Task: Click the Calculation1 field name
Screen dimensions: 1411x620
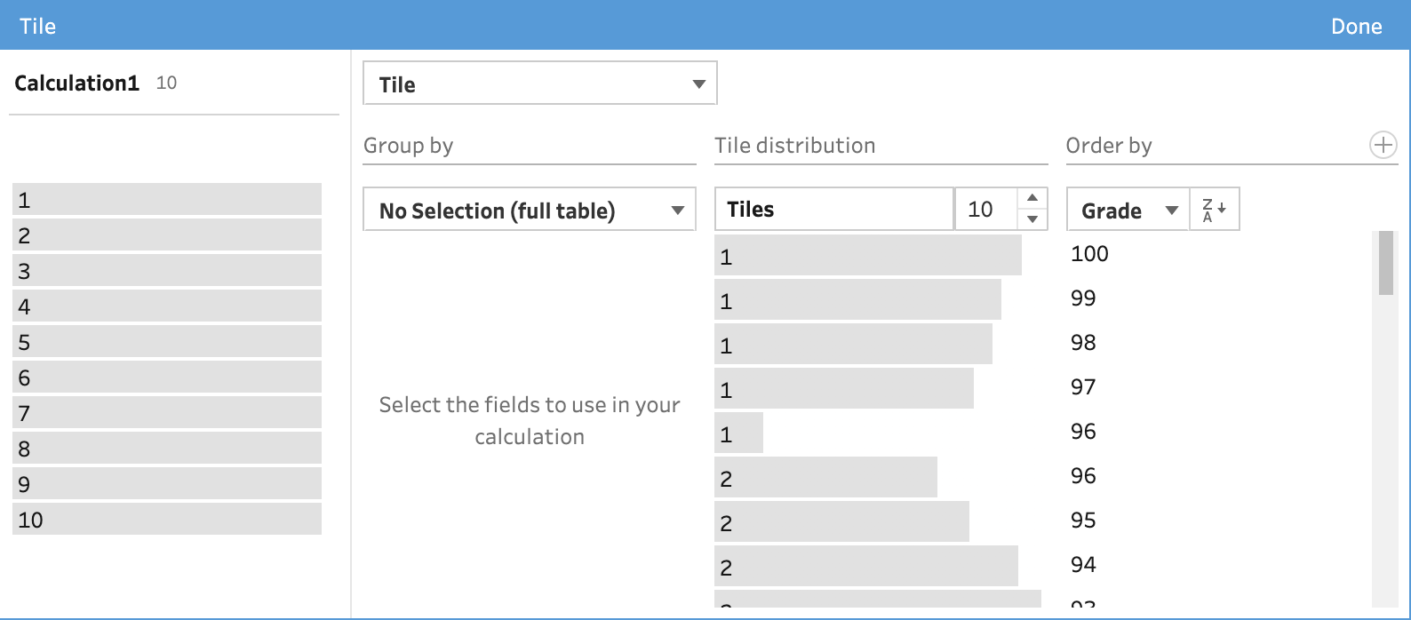Action: coord(77,83)
